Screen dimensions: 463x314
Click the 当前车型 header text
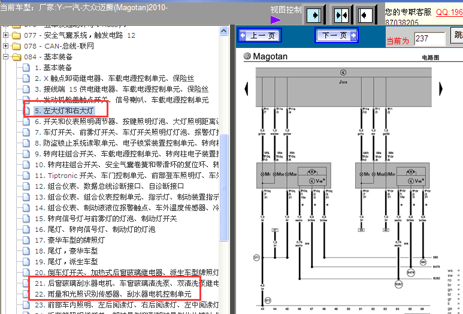pos(84,7)
